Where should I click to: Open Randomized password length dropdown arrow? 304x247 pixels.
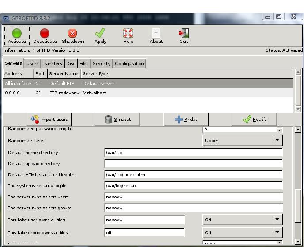pos(279,130)
